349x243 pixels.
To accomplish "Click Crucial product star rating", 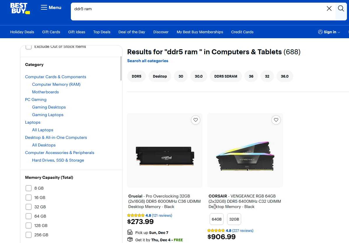I will [136, 216].
